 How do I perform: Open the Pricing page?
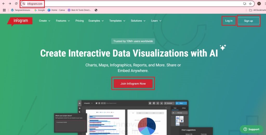79,21
